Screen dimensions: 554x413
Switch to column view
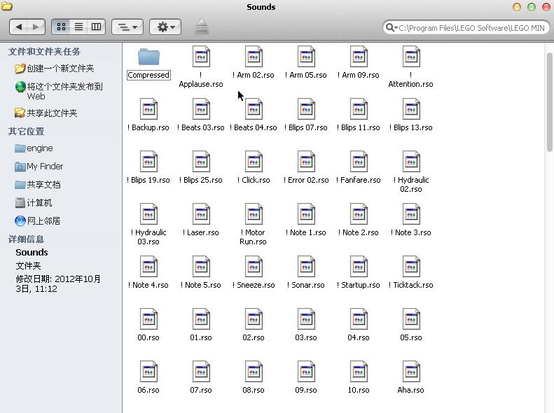click(x=96, y=27)
